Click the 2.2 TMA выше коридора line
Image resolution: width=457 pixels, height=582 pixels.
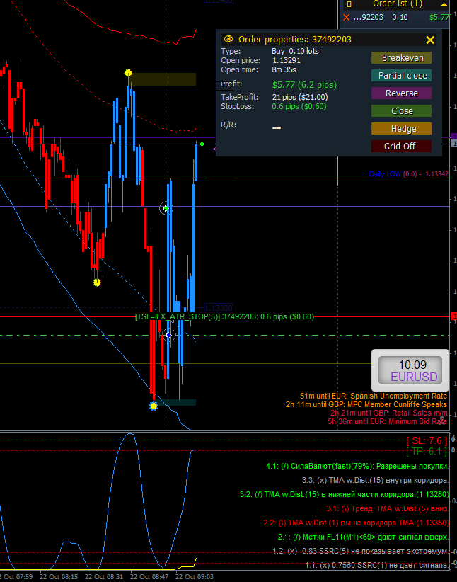click(x=356, y=523)
